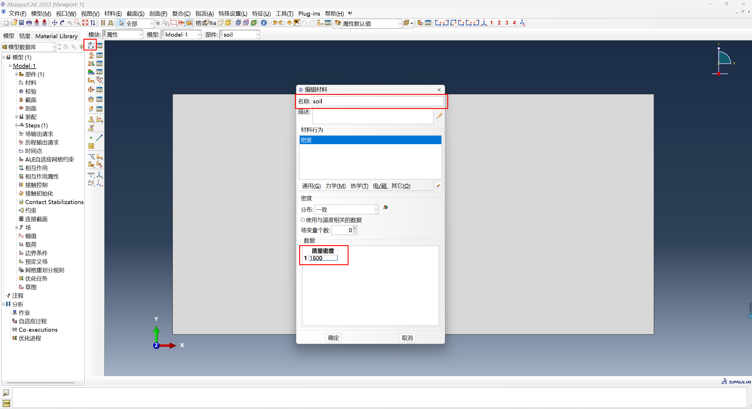Click the Query information icon
Viewport: 752px width, 409px height.
click(x=264, y=23)
